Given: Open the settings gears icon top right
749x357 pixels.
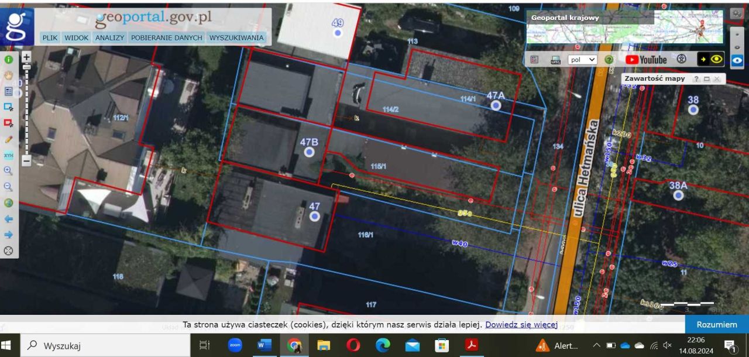Looking at the screenshot, I should pyautogui.click(x=737, y=14).
